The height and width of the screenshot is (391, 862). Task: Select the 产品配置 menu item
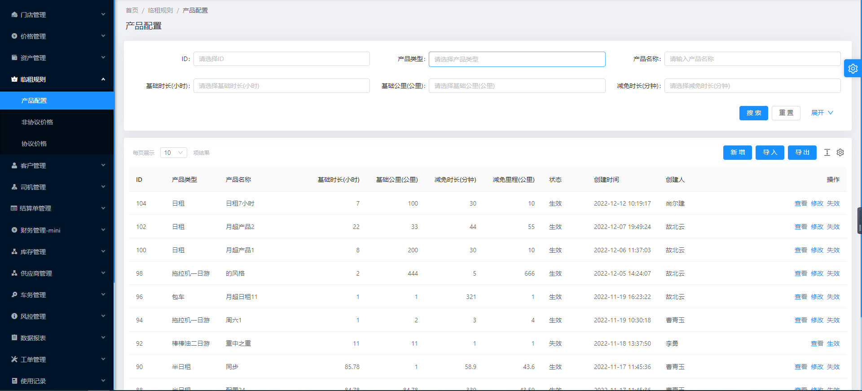(57, 101)
